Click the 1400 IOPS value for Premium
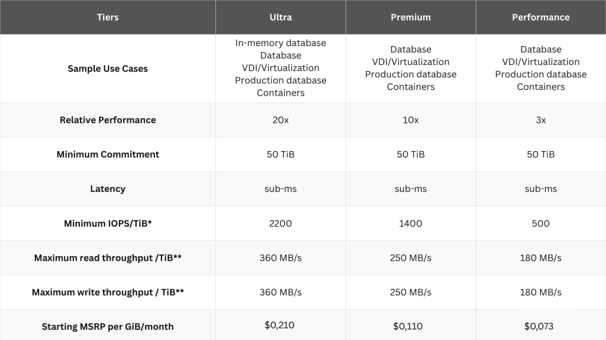 point(411,223)
